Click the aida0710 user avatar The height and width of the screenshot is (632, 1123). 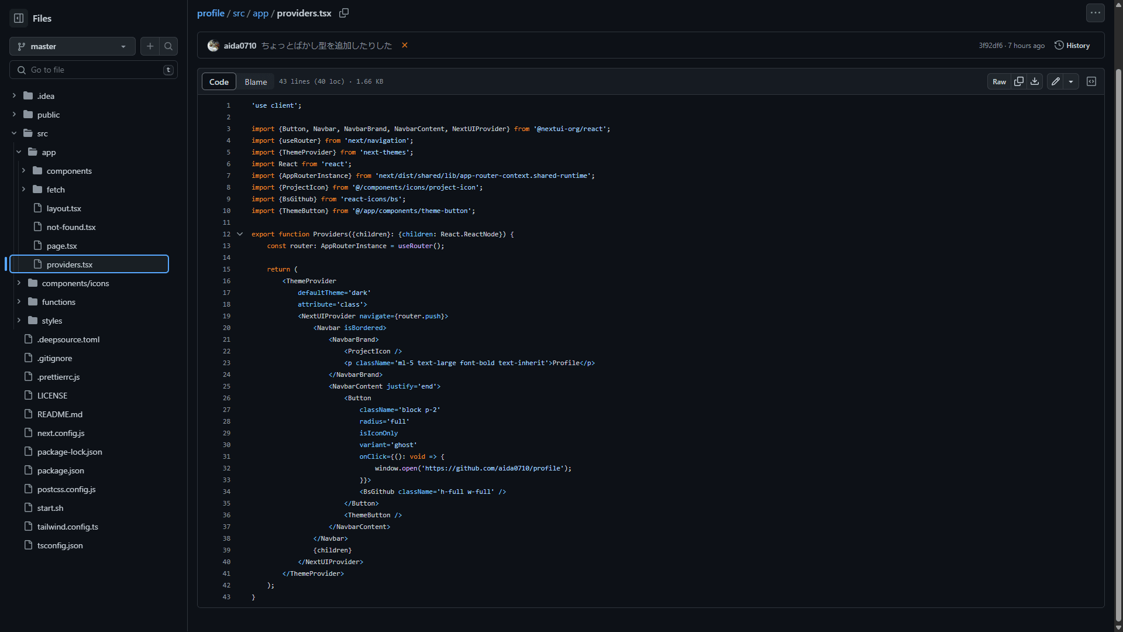click(213, 45)
